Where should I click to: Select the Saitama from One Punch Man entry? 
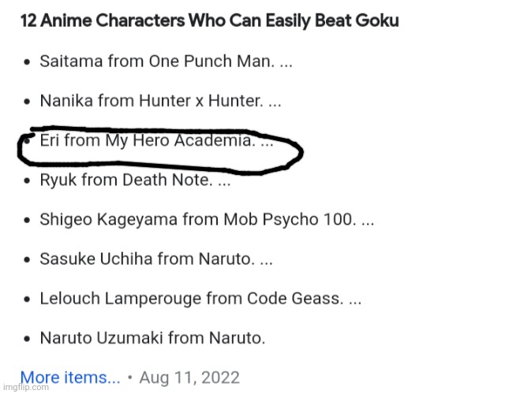point(166,61)
